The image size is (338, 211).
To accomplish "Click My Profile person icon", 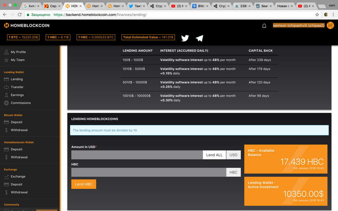I will [x=7, y=52].
